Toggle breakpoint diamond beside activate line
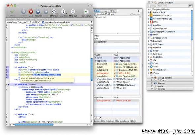The width and height of the screenshot is (195, 135). coord(7,117)
